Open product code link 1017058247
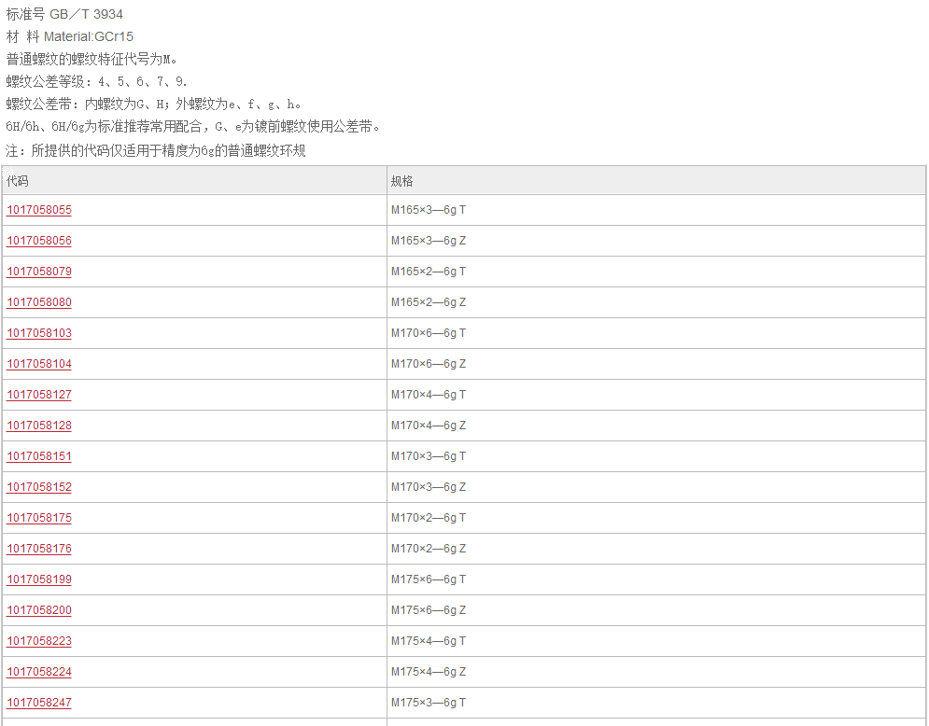 39,703
